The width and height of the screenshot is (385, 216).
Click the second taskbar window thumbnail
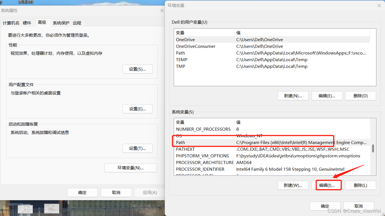pyautogui.click(x=52, y=209)
